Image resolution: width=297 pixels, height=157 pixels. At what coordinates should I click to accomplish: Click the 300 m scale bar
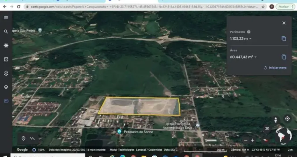pos(205,150)
